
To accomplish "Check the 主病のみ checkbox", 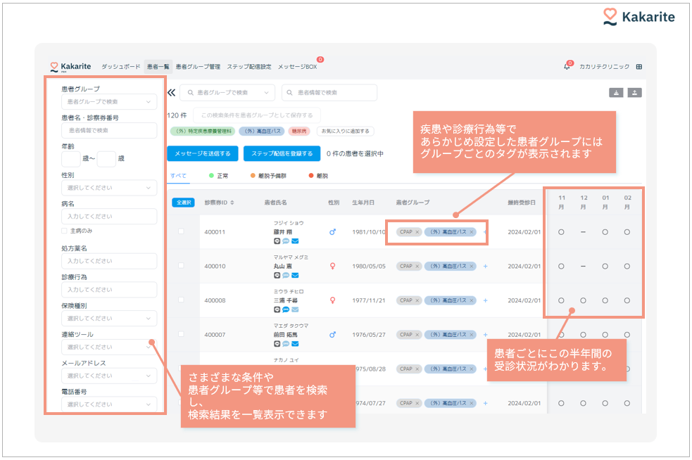I will click(65, 231).
